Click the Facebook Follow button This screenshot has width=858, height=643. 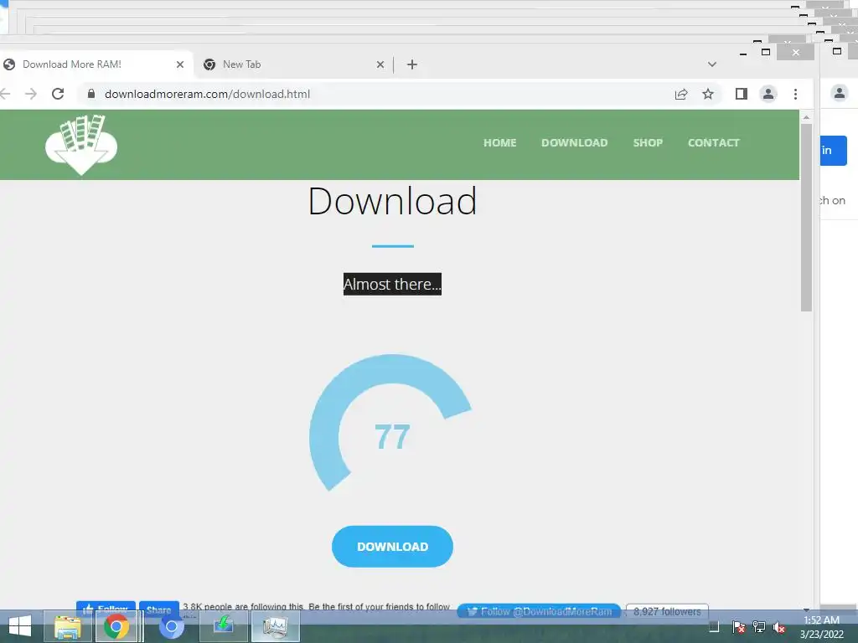click(x=106, y=610)
